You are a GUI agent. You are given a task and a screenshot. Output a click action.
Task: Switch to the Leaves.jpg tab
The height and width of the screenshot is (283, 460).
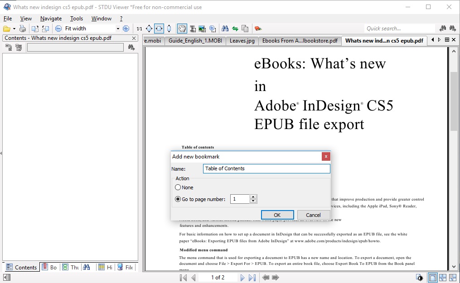(242, 40)
